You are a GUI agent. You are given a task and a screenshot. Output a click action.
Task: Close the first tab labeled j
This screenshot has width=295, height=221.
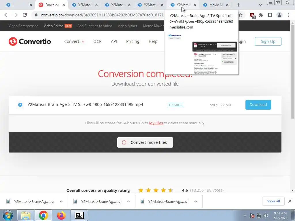(31, 5)
